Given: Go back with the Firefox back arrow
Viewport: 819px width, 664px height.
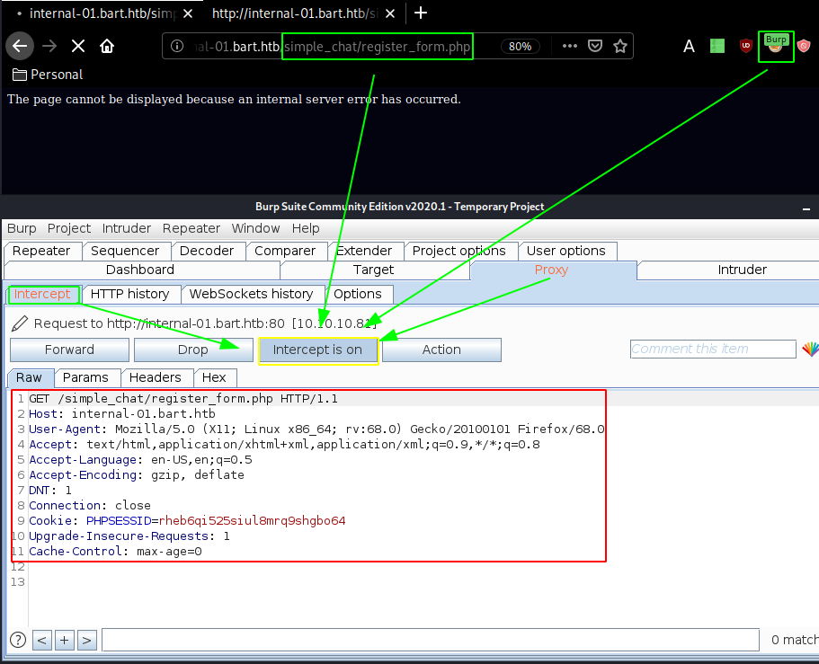Looking at the screenshot, I should pos(20,46).
